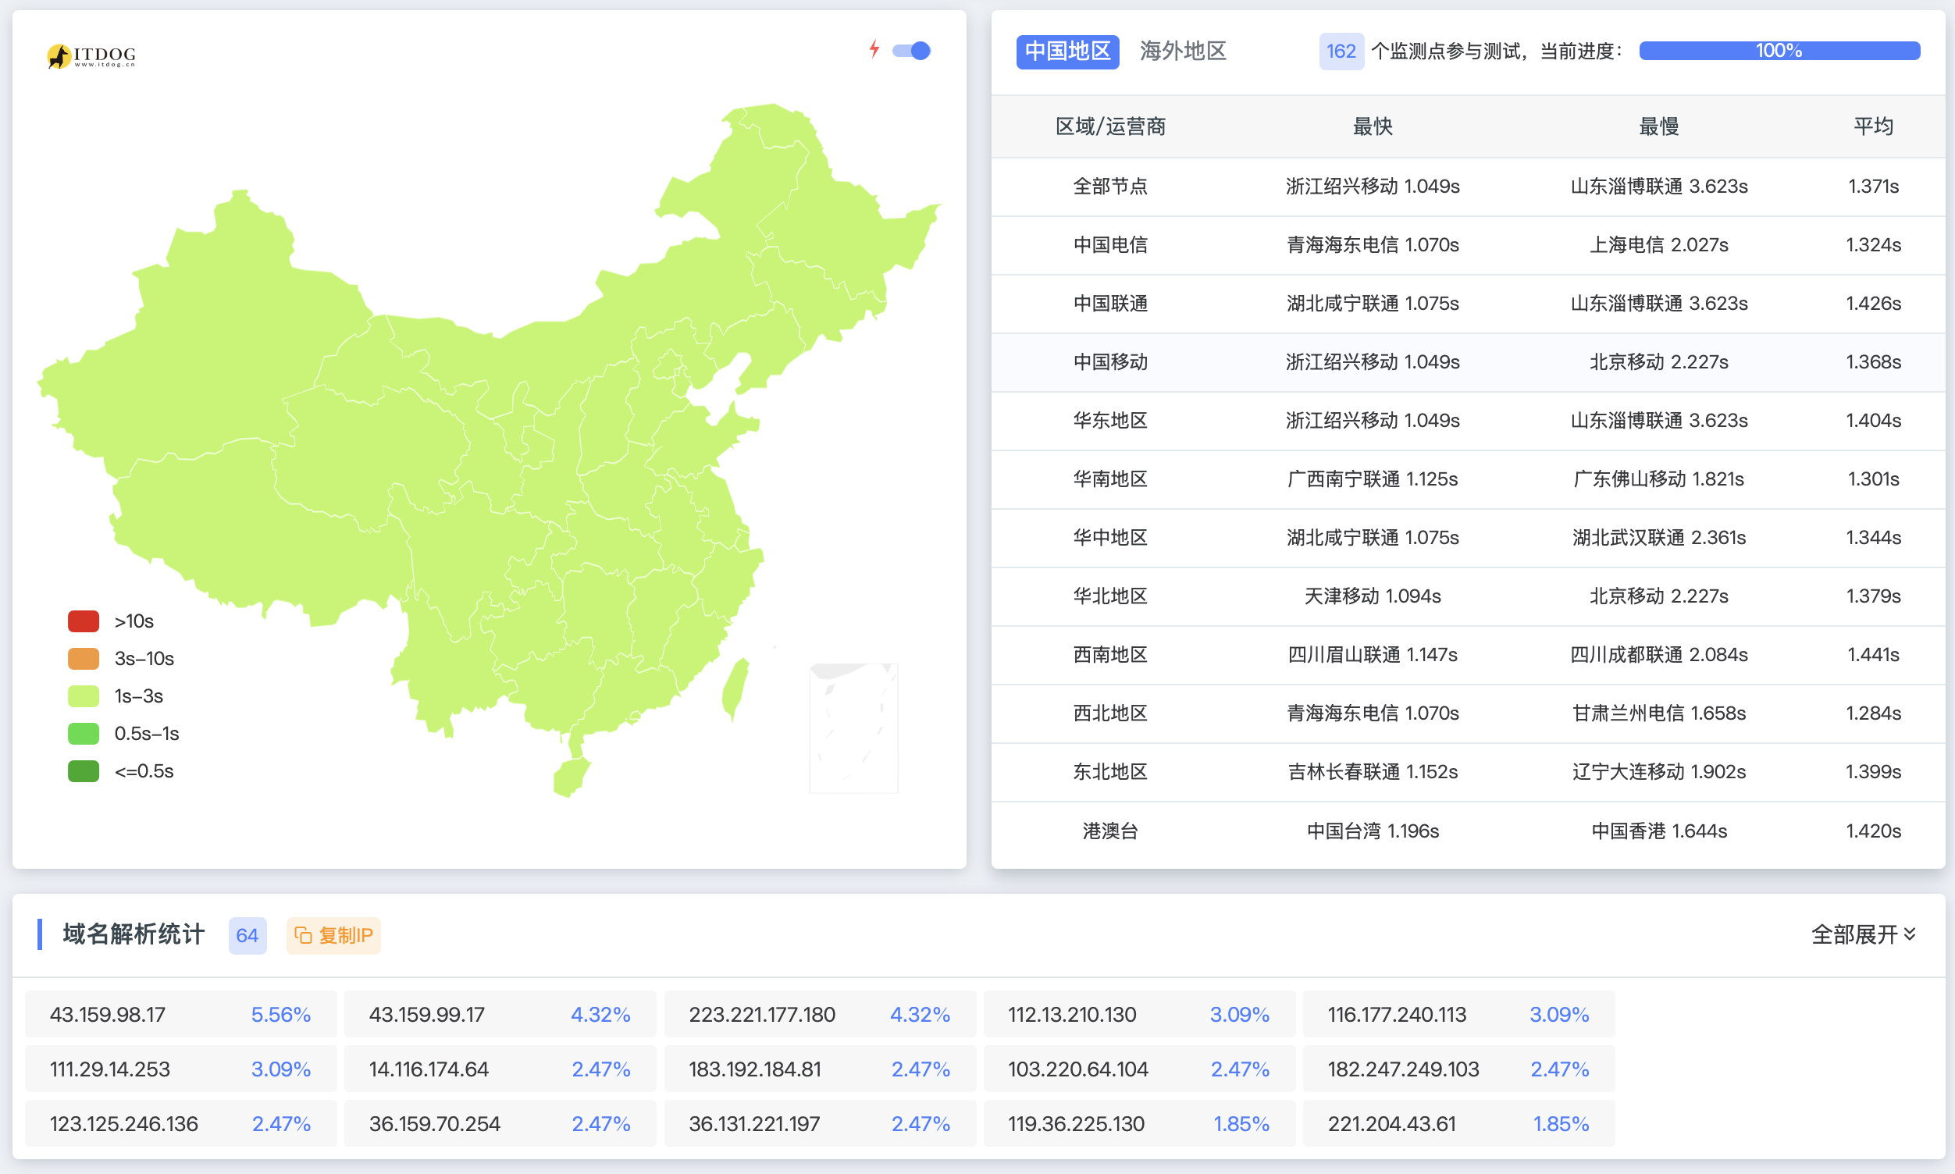Toggle the 0.5s–1s legend item
This screenshot has height=1174, width=1955.
83,733
